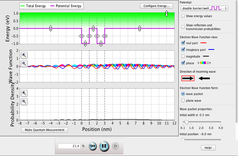The image size is (238, 156).
Task: Click the time display field showing 21.4
Action: [69, 146]
